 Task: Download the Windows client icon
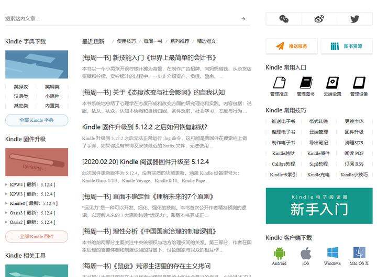[332, 253]
